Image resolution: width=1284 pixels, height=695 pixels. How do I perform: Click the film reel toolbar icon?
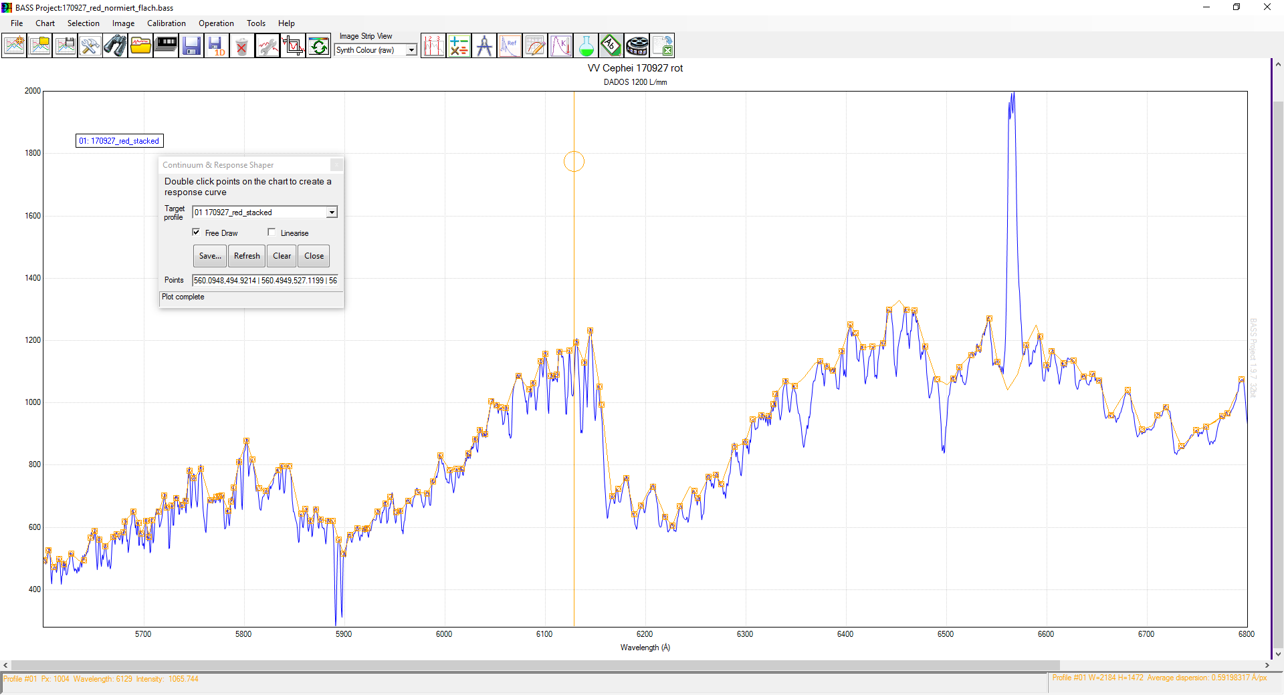pyautogui.click(x=637, y=46)
